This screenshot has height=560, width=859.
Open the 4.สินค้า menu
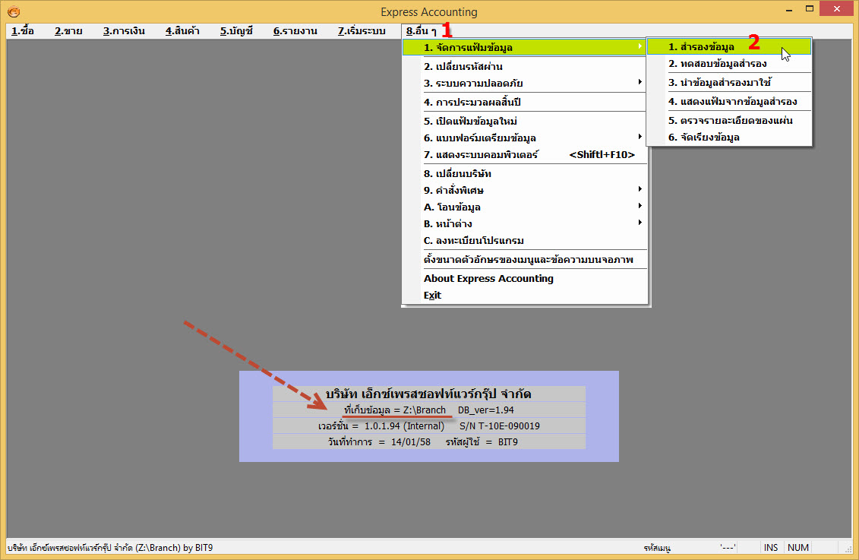[x=182, y=31]
